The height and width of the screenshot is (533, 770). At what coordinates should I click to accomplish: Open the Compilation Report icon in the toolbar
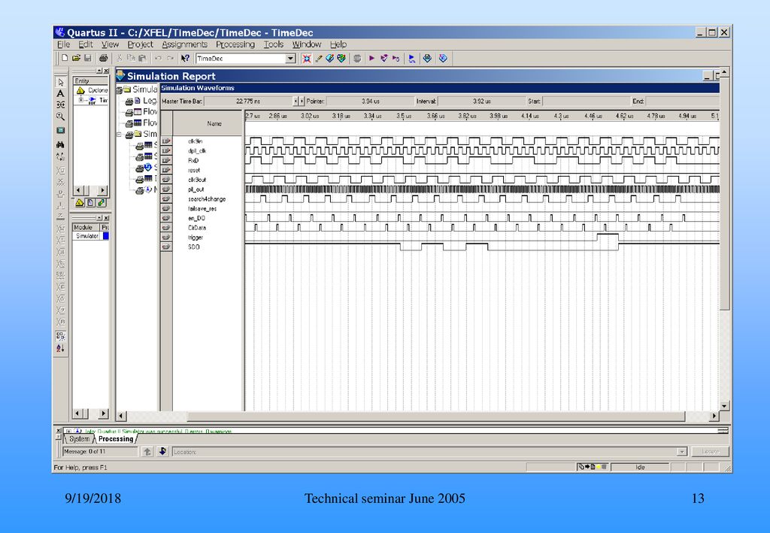[x=427, y=59]
